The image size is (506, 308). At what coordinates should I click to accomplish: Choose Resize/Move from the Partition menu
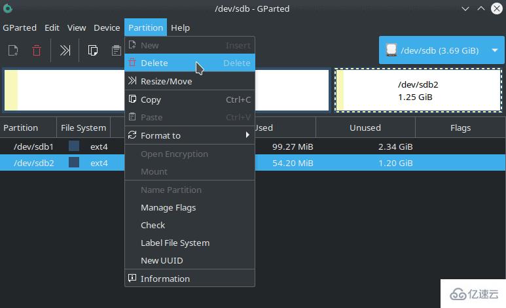coord(190,81)
